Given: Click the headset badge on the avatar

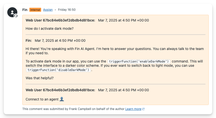Looking at the screenshot, I should point(16,16).
